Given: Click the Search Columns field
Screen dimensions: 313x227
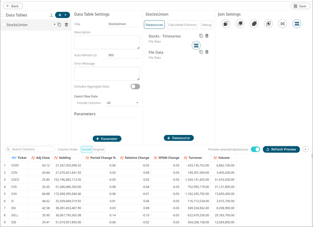Looking at the screenshot, I should tap(30, 149).
